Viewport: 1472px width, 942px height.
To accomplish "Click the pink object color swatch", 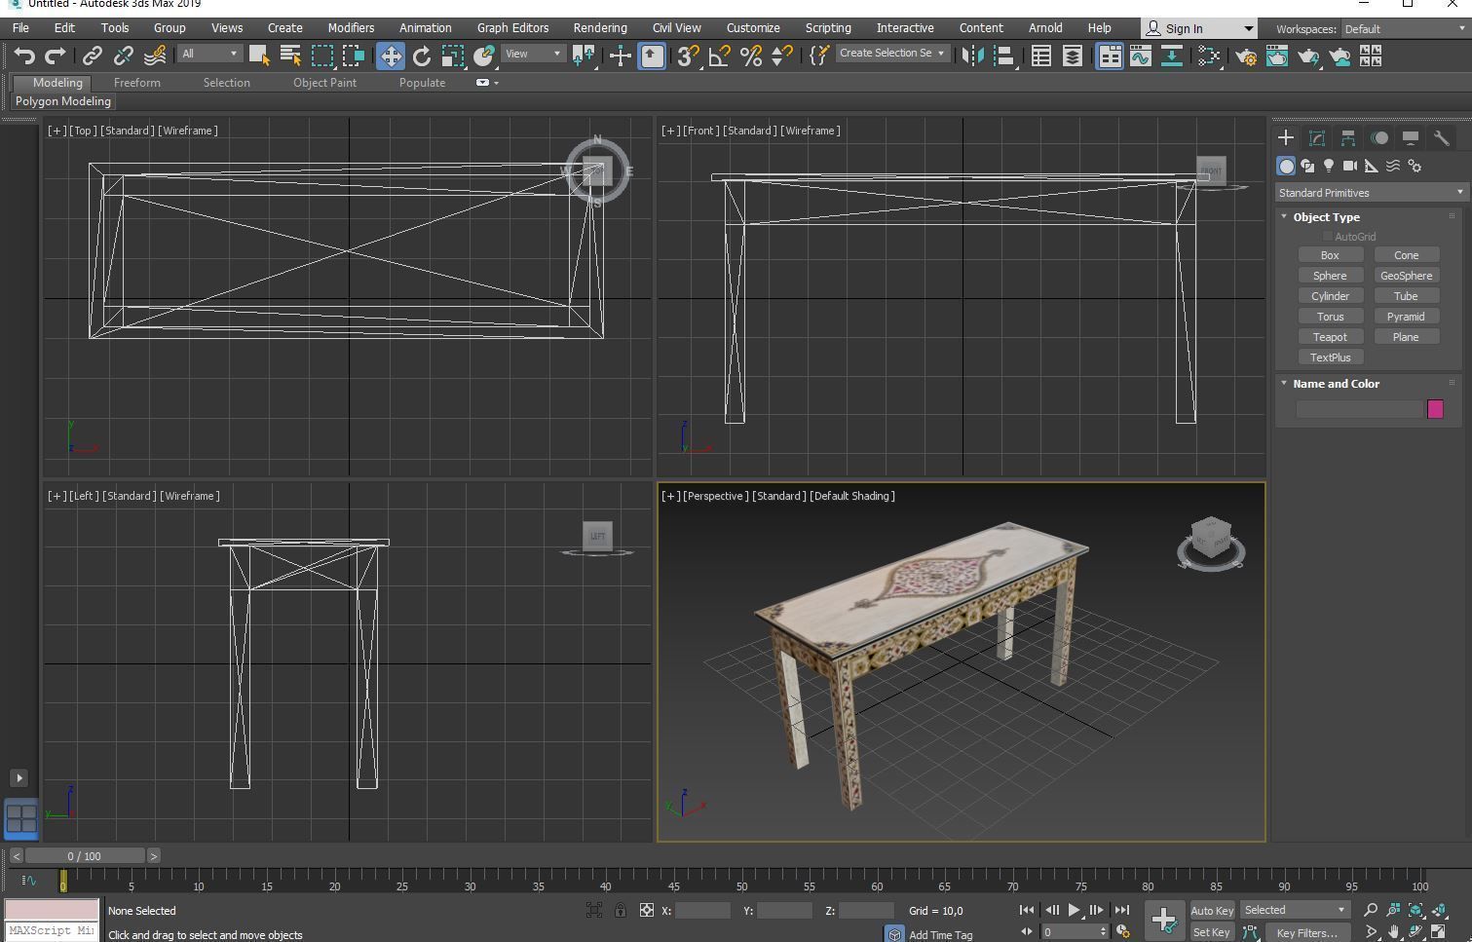I will (x=1434, y=409).
